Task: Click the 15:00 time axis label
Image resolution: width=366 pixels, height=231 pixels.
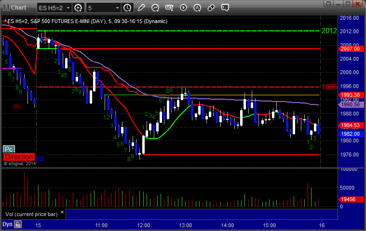Action: [270, 225]
